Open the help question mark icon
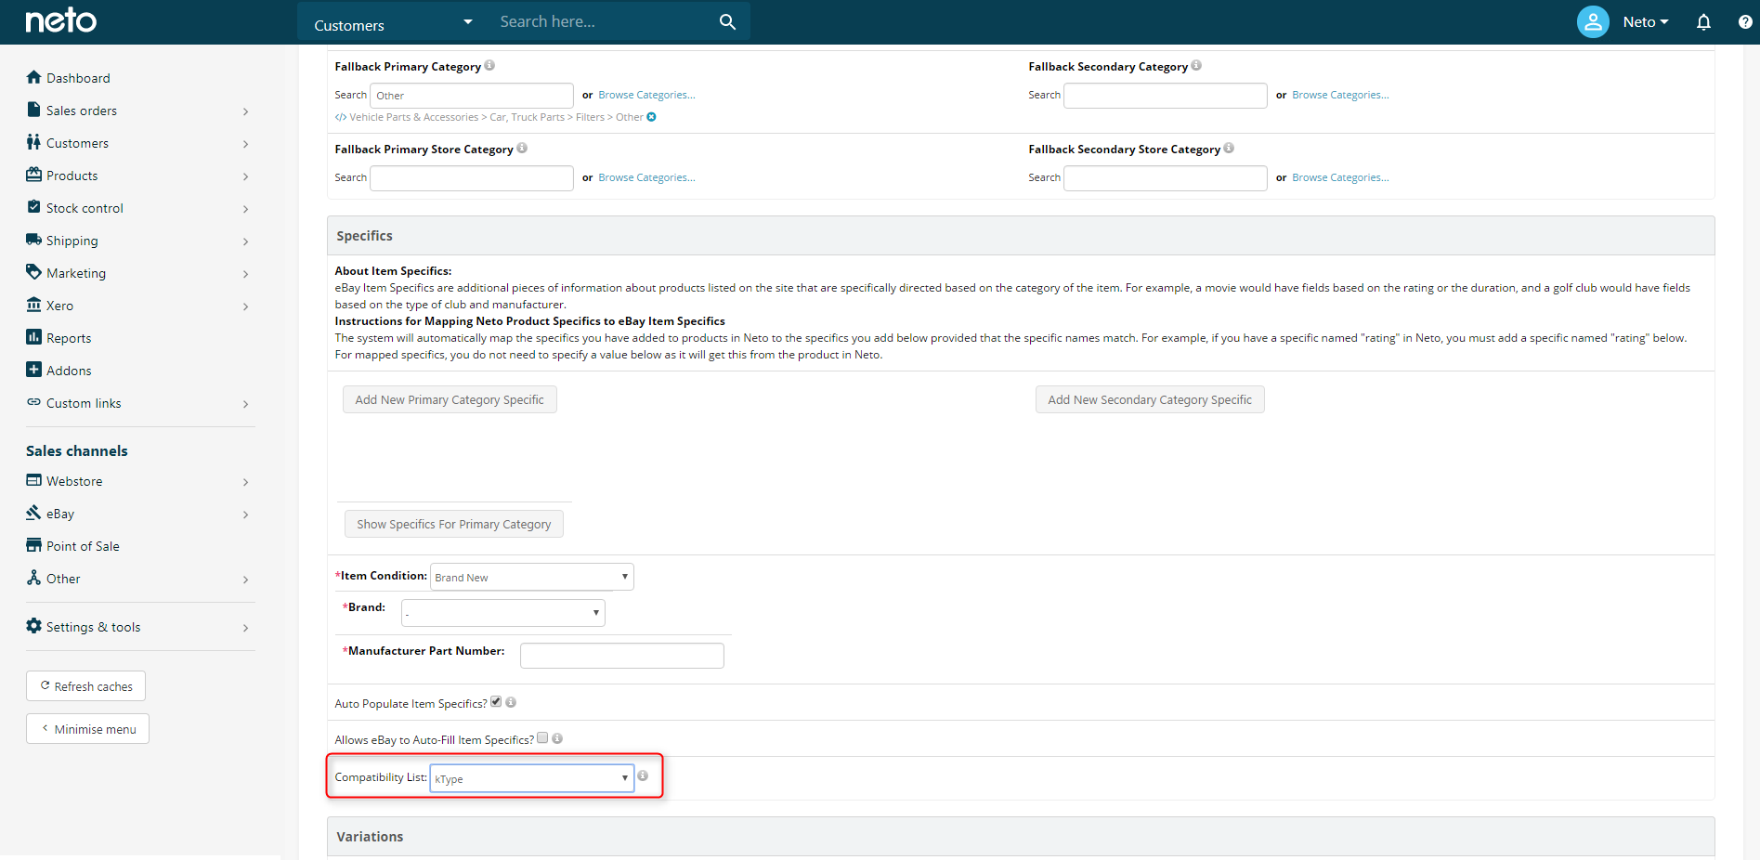 tap(1745, 21)
